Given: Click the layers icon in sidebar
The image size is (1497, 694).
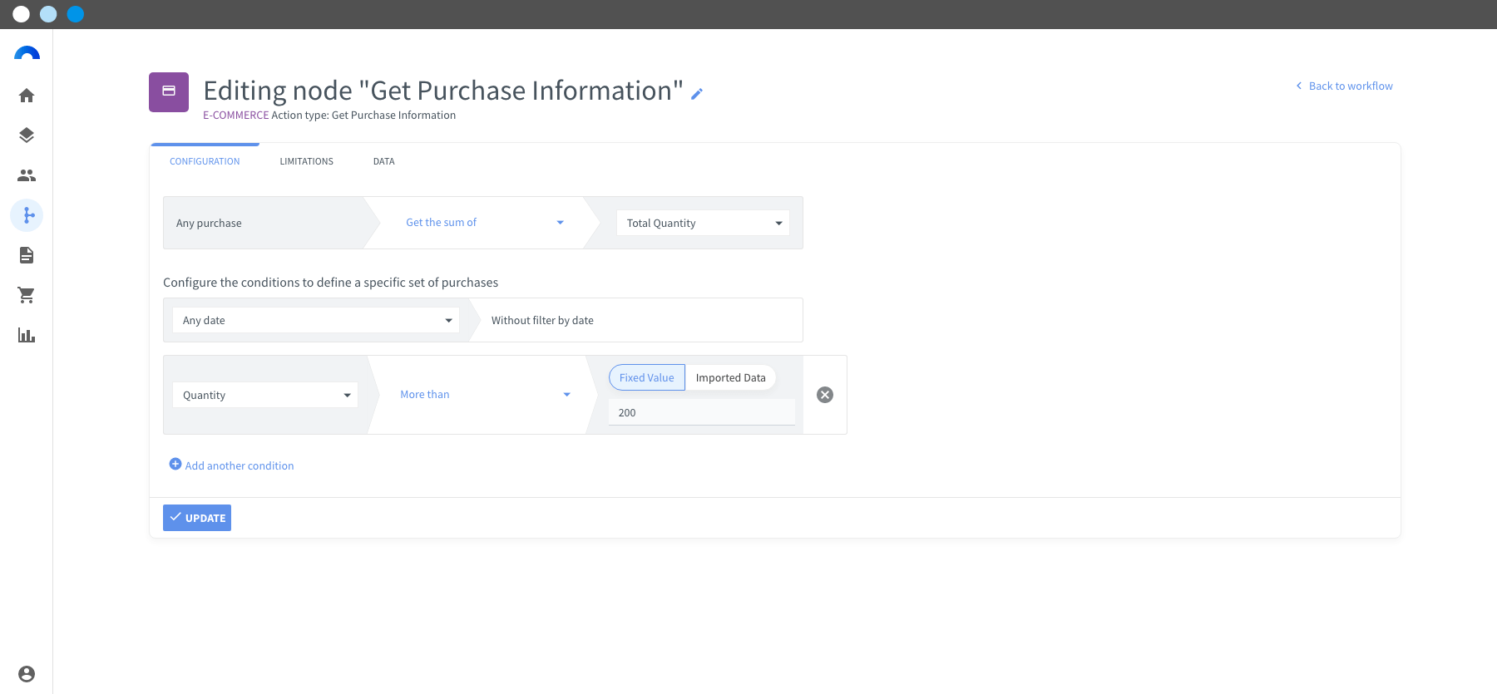Looking at the screenshot, I should (27, 135).
